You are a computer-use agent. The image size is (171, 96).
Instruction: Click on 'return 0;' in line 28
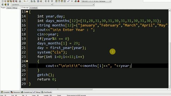click(47, 79)
